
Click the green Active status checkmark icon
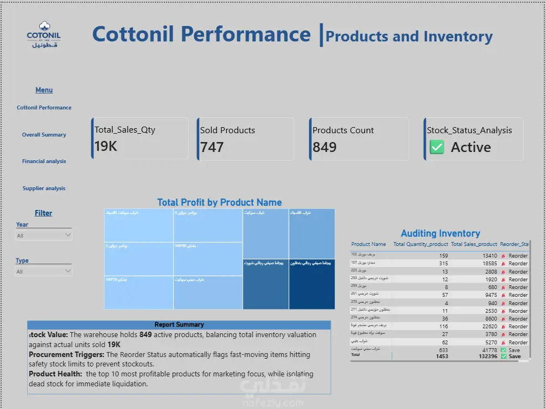436,147
